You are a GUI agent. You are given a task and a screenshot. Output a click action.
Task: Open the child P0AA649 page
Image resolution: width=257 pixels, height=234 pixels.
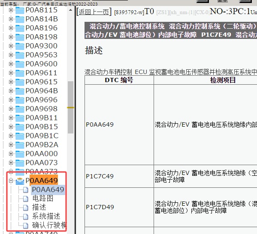coord(48,190)
